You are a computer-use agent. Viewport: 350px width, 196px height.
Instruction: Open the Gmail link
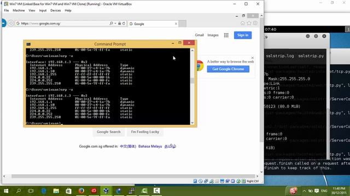tap(199, 35)
